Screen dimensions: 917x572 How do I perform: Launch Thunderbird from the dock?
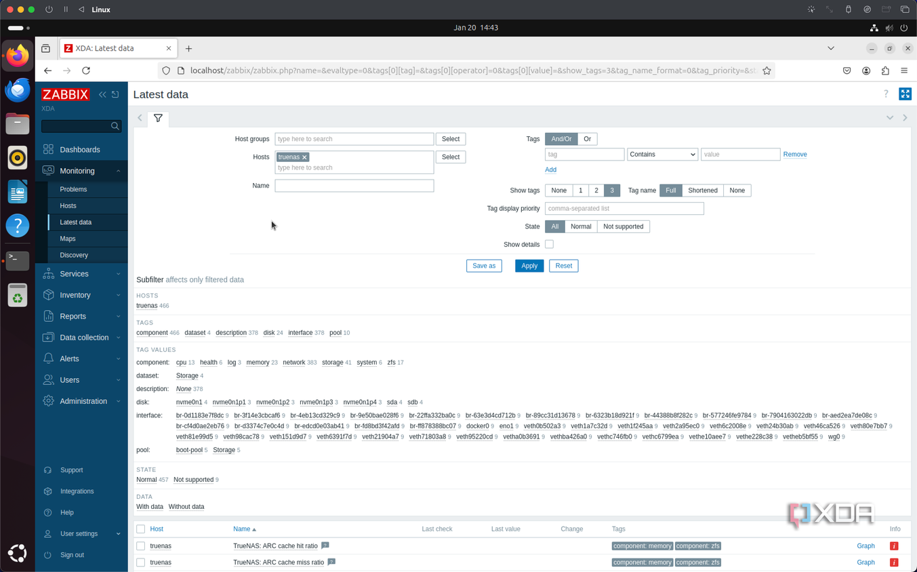pyautogui.click(x=18, y=89)
